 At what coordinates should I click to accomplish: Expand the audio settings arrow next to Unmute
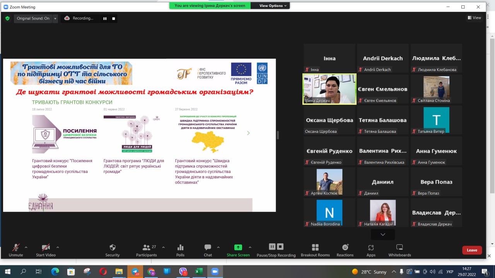pyautogui.click(x=26, y=247)
